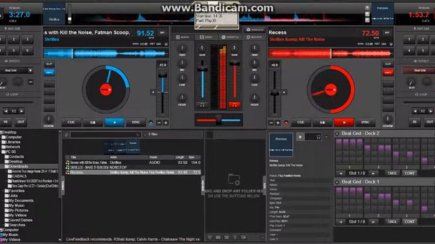Switch to the Scratch tab
Screen dimensions: 435x244
tap(230, 37)
